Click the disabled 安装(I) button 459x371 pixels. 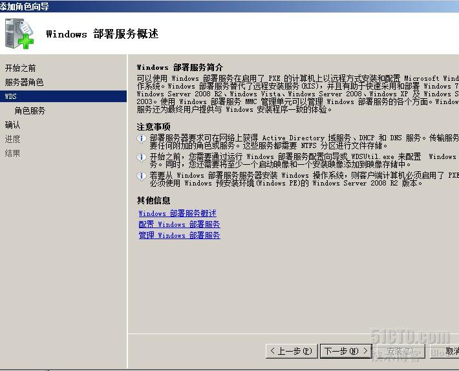pos(400,351)
